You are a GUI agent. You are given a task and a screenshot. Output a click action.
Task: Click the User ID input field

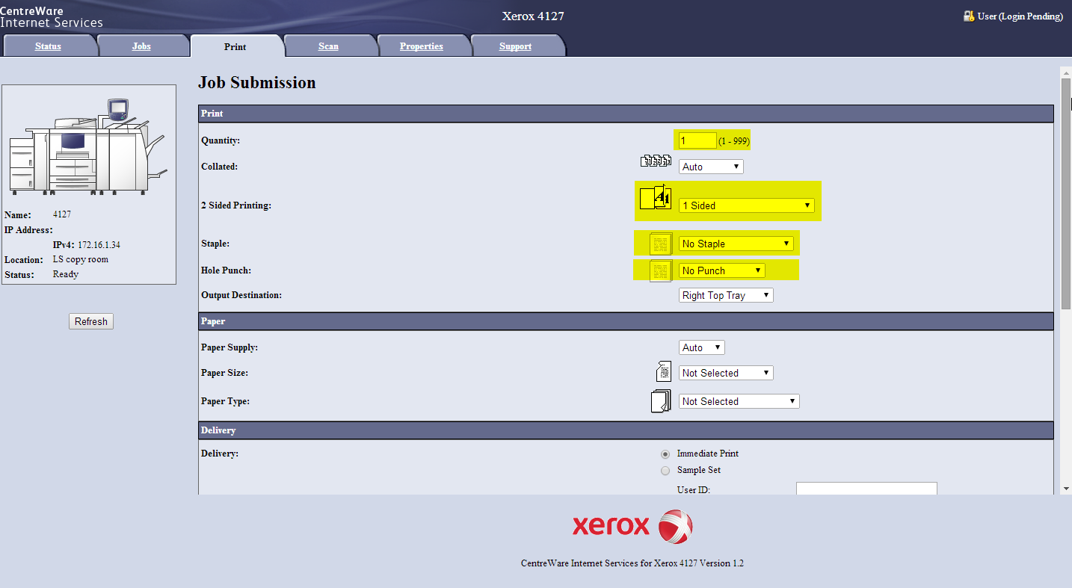[866, 489]
